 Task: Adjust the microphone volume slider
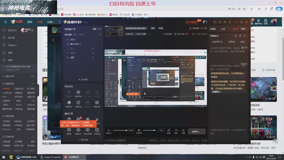120,130
